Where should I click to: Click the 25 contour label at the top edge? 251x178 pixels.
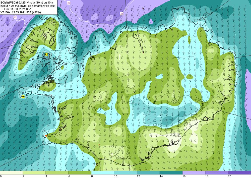[x=69, y=3]
